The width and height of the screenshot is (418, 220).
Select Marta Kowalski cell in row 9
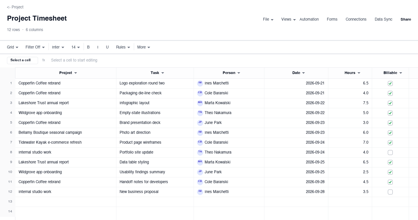[229, 162]
